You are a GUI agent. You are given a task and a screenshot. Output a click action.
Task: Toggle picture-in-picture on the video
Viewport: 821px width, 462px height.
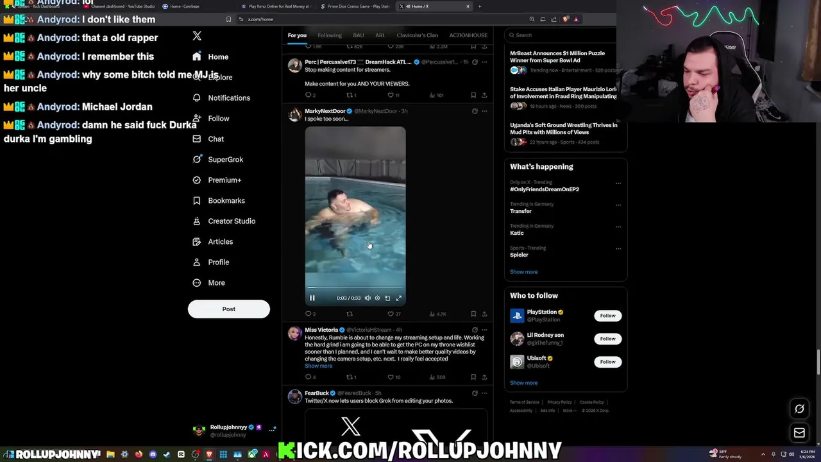tap(387, 298)
